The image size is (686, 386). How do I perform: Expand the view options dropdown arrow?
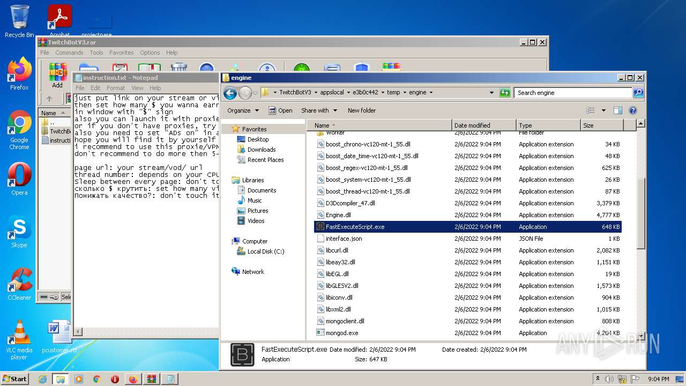603,110
